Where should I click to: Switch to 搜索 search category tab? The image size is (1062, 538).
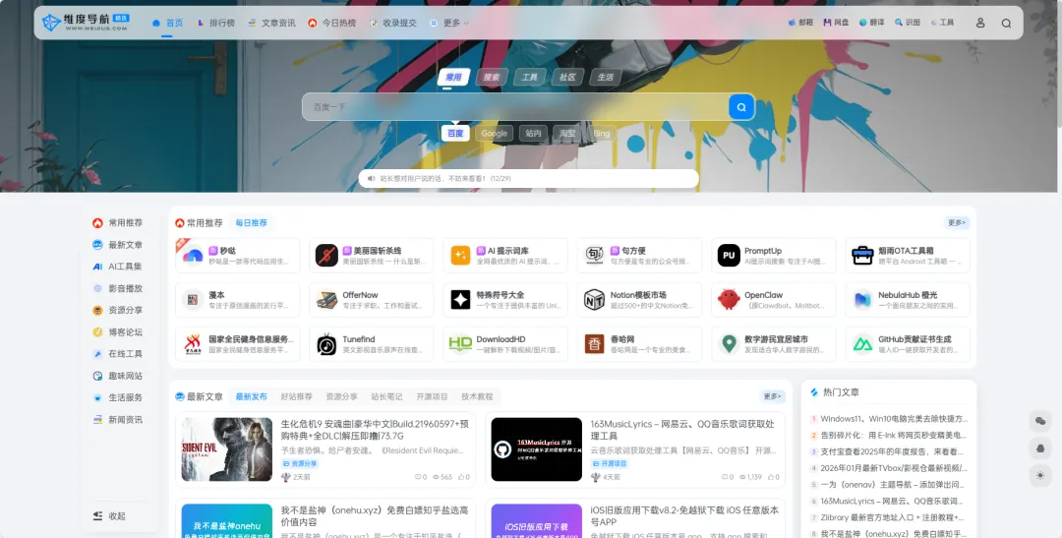point(492,78)
